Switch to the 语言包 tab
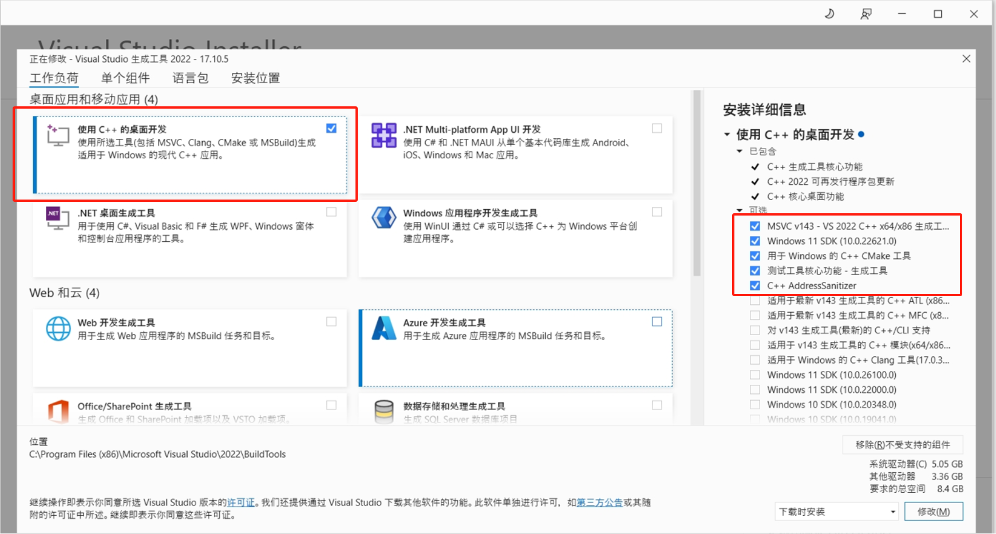The image size is (996, 534). click(x=191, y=78)
